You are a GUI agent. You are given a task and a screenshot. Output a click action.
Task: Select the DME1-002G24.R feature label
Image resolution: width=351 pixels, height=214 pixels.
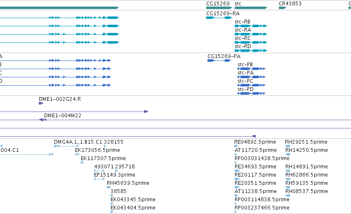pos(60,99)
